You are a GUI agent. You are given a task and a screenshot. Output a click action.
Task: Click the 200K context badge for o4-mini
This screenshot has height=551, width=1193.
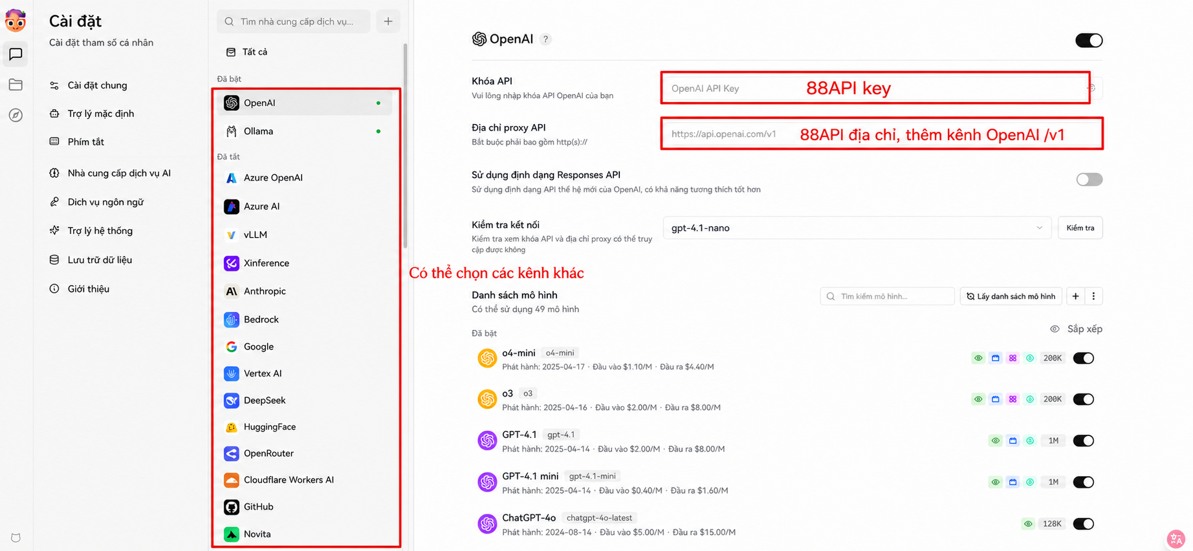click(x=1053, y=358)
